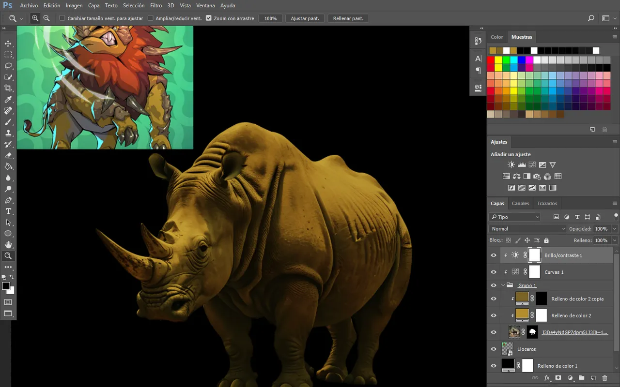Click the Opacidad 100% value field
The image size is (620, 387).
pos(602,229)
